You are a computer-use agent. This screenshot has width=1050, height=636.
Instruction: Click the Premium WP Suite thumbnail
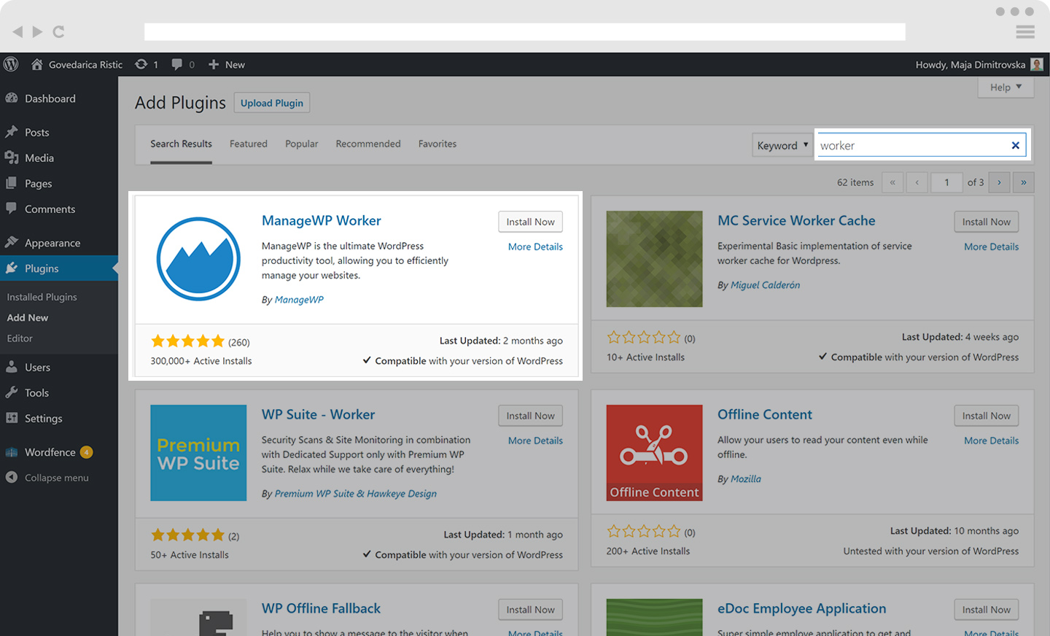[198, 453]
